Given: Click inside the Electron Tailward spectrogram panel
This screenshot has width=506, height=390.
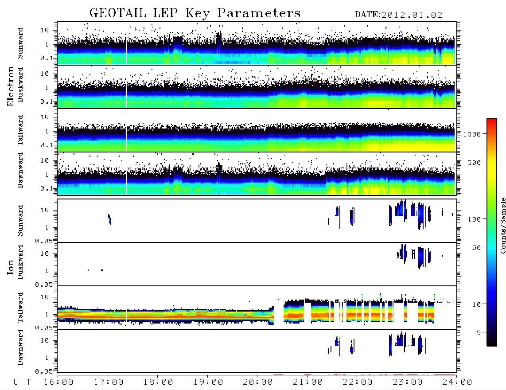Looking at the screenshot, I should point(257,130).
